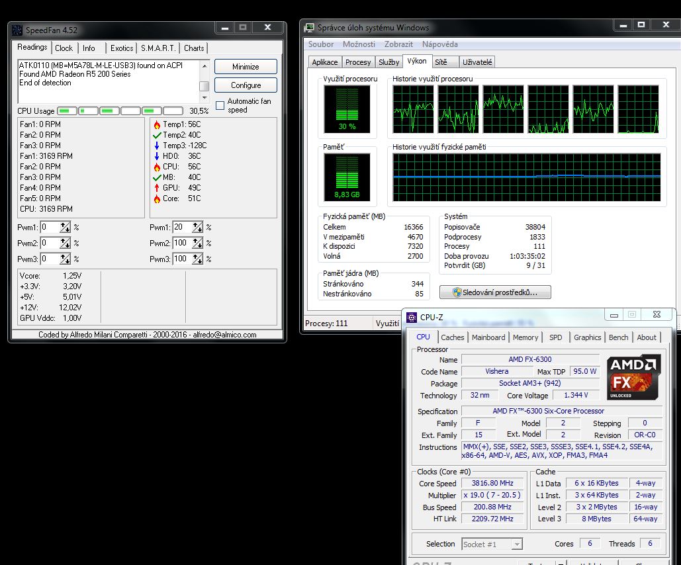Adjust the right Pwm2 spinner at 100
This screenshot has height=565, width=681.
[197, 243]
